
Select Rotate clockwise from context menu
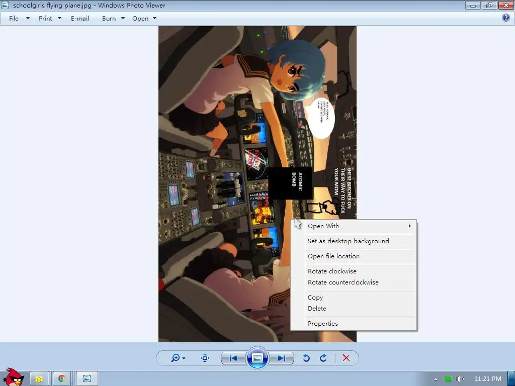(354, 271)
